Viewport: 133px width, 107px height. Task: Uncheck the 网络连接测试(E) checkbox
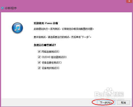39,52
